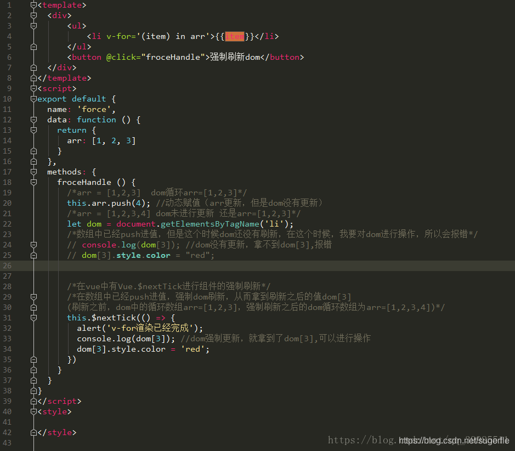Click fold marker beside console.log comment line 24
515x451 pixels.
tap(33, 245)
